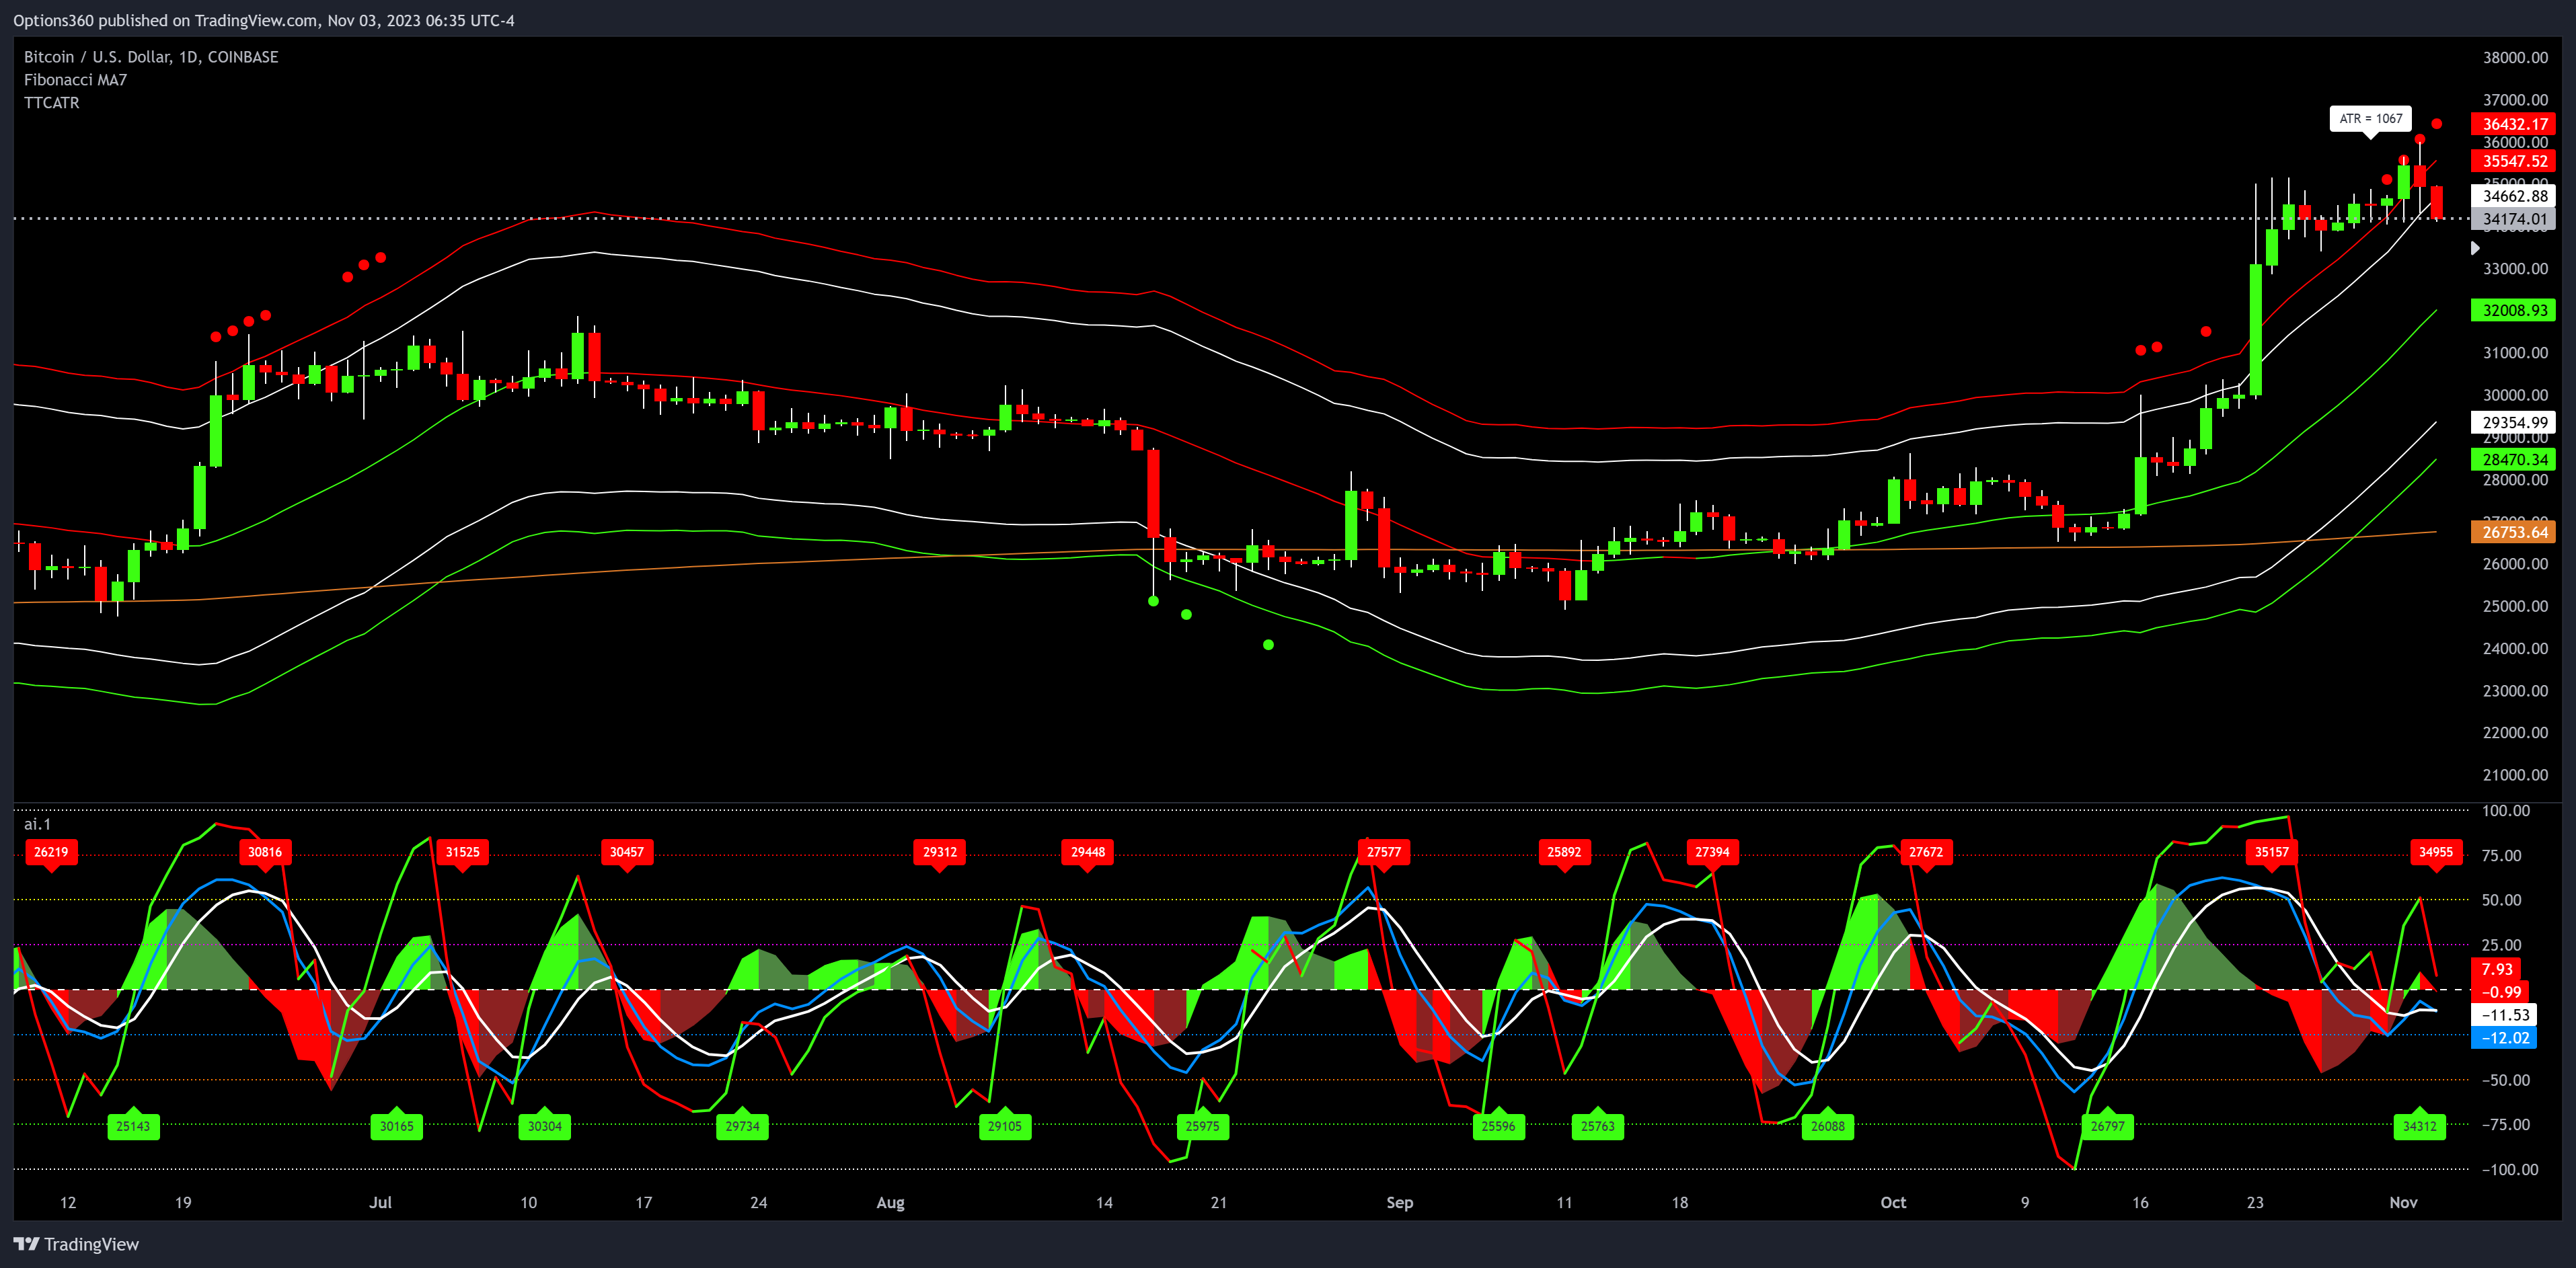
Task: Click the white 29354.99 price tag
Action: (x=2514, y=422)
